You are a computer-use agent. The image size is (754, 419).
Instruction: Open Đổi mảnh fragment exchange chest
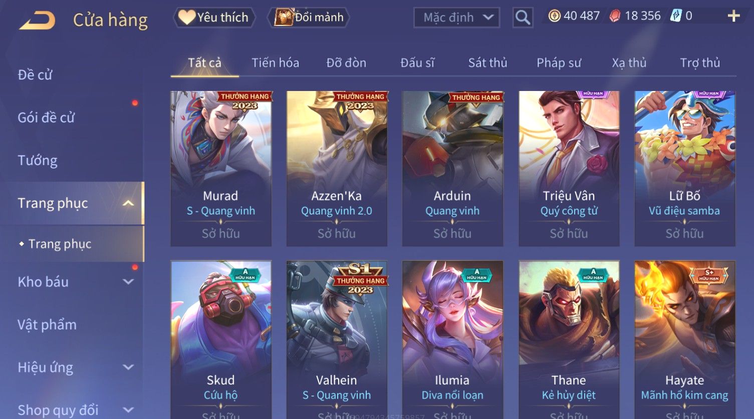(309, 17)
